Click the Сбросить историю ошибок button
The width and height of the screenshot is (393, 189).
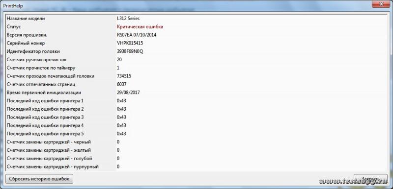pos(39,179)
